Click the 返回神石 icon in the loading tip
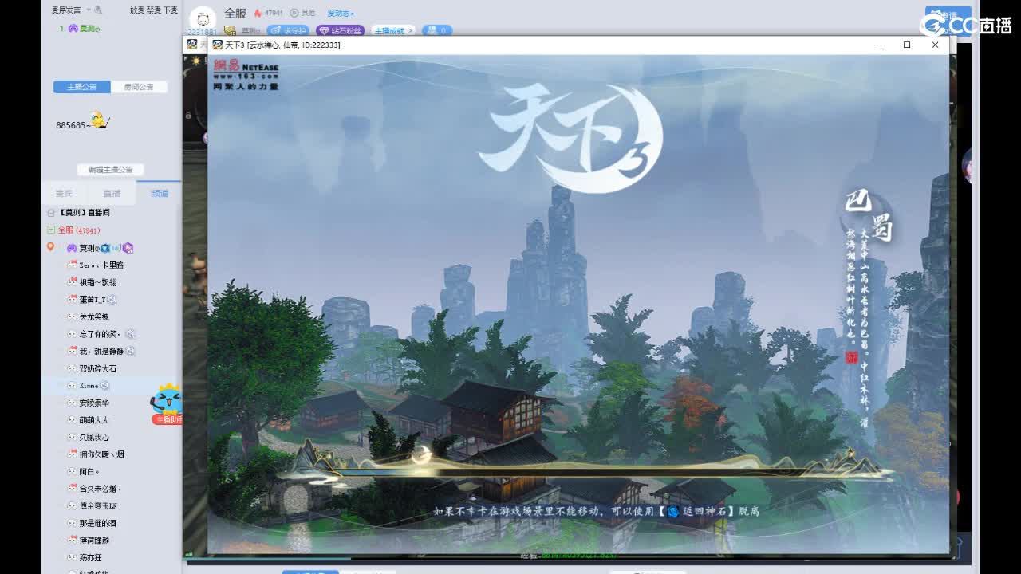Viewport: 1021px width, 574px height. [x=673, y=511]
